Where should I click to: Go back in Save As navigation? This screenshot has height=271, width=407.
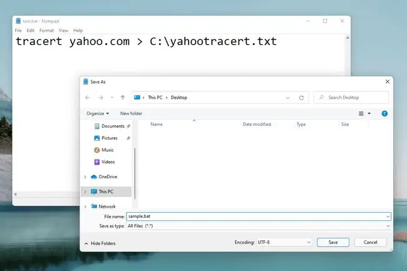[x=88, y=98]
